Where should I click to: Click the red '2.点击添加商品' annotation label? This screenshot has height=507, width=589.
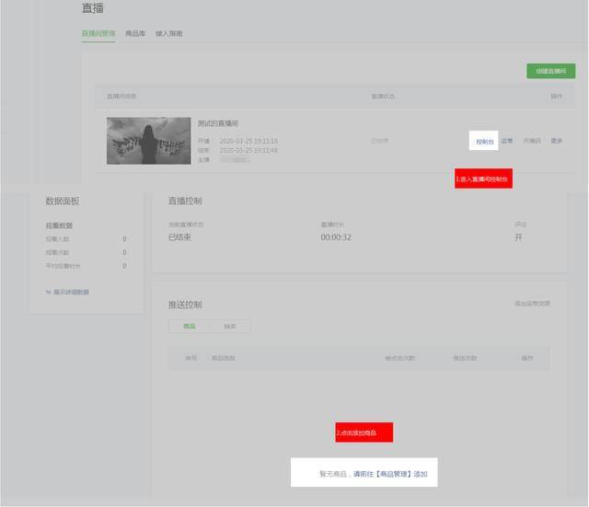click(x=364, y=432)
